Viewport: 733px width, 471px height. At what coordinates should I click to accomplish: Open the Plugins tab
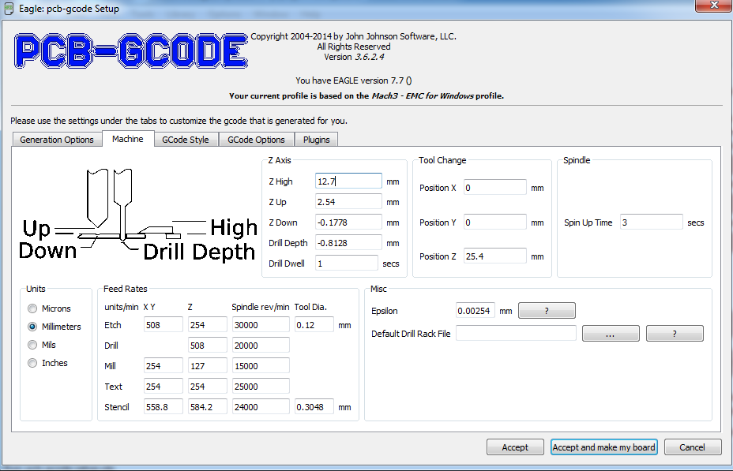pos(317,140)
